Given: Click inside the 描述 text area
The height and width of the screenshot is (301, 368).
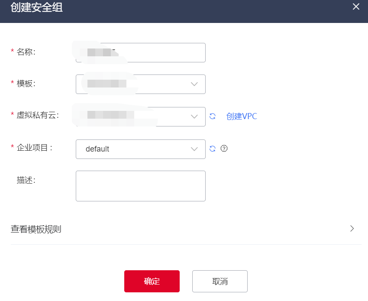Looking at the screenshot, I should click(140, 186).
